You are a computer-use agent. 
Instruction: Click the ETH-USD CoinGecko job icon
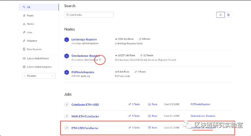[67, 128]
